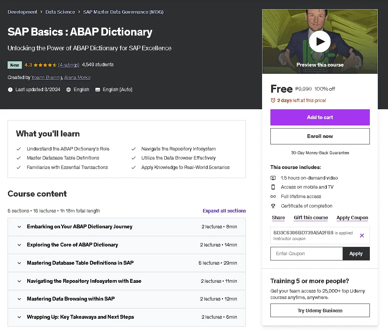Remove the applied instructor coupon

tap(362, 235)
